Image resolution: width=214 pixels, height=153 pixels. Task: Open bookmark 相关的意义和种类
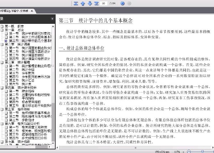point(28,127)
